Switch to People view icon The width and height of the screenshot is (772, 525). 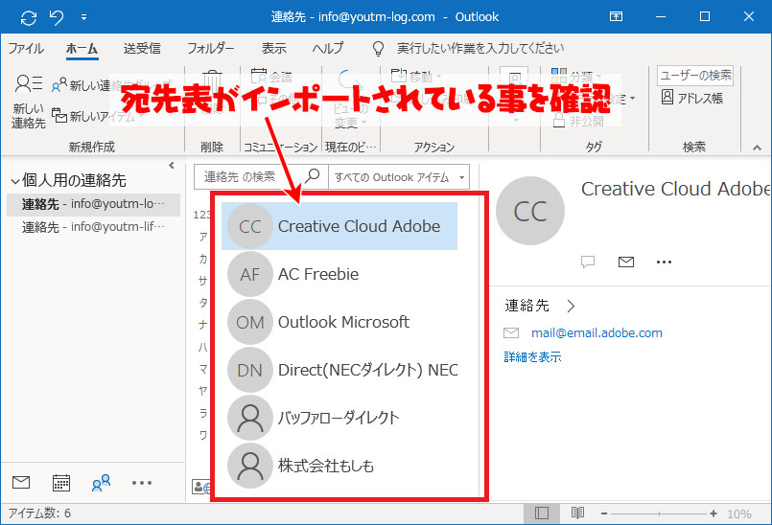(x=101, y=483)
